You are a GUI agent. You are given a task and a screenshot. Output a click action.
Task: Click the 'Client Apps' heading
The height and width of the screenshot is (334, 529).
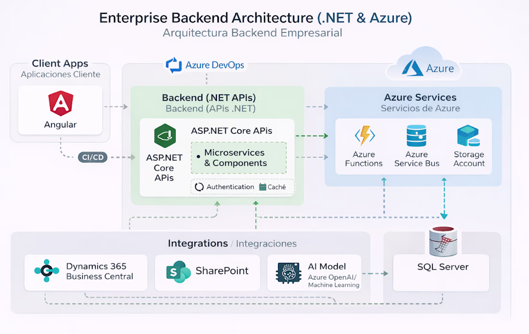tap(60, 63)
